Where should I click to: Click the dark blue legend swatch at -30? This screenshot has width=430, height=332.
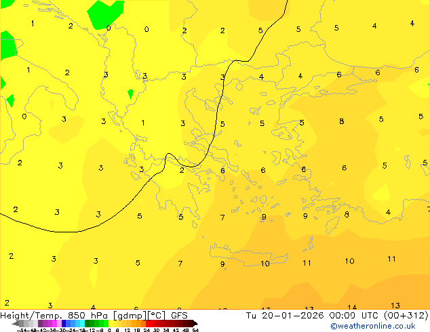(x=64, y=323)
